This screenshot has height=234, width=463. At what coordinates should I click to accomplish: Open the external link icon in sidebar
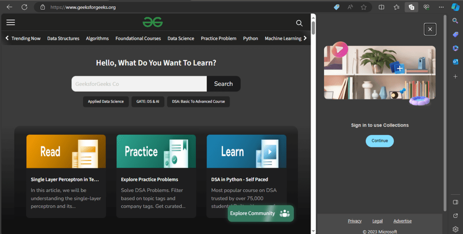(x=455, y=216)
